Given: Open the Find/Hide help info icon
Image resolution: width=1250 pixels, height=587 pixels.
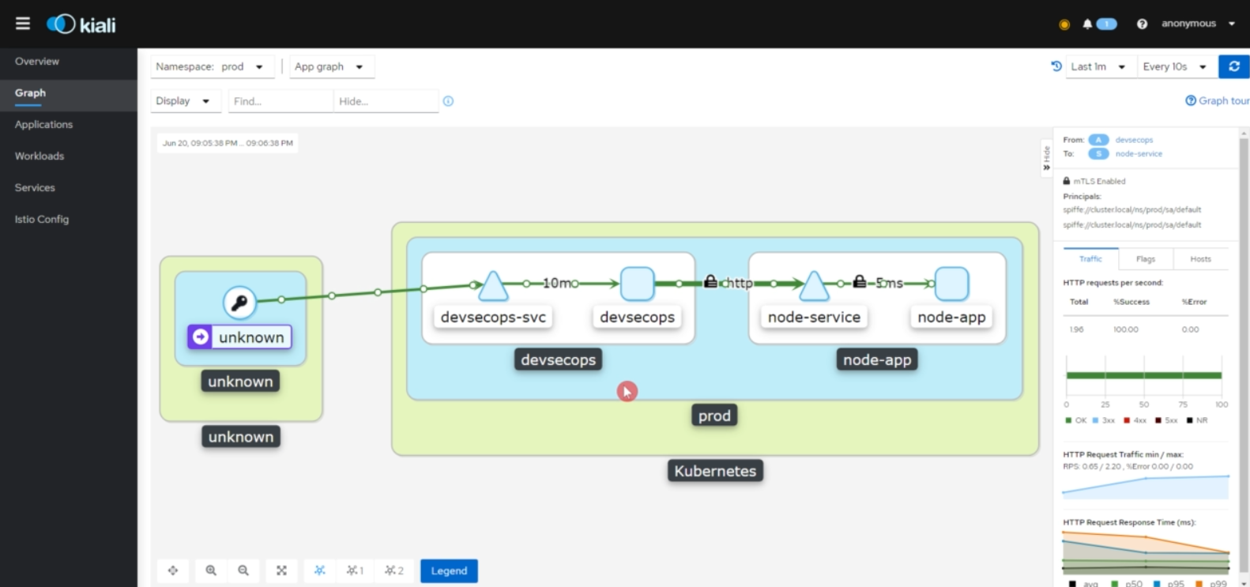Looking at the screenshot, I should 448,101.
